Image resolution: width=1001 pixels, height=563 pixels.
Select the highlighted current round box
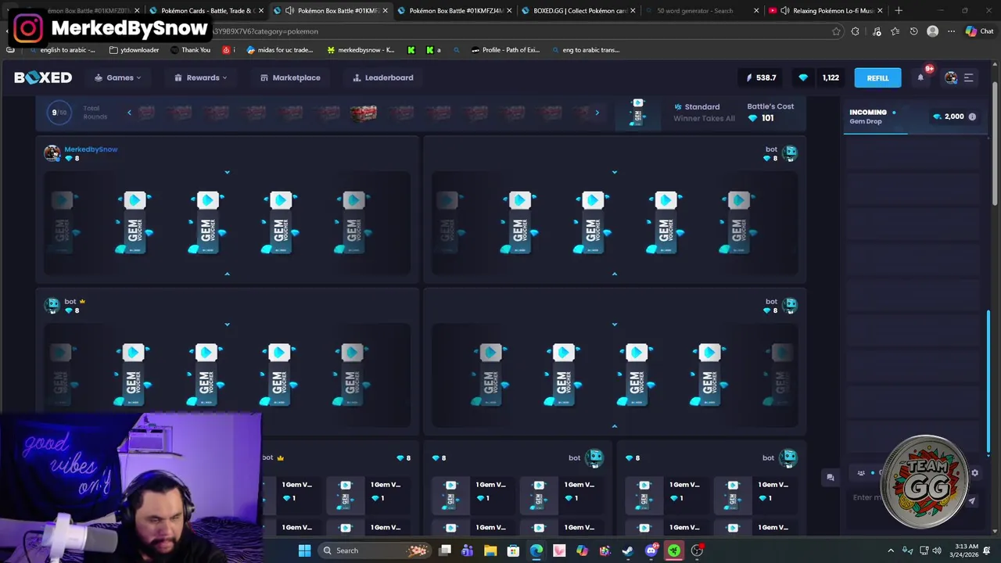[363, 113]
